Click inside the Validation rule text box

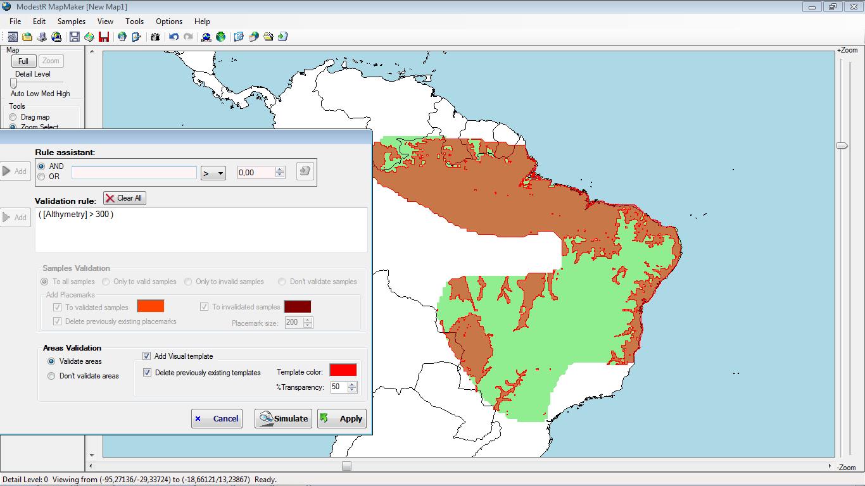tap(201, 230)
